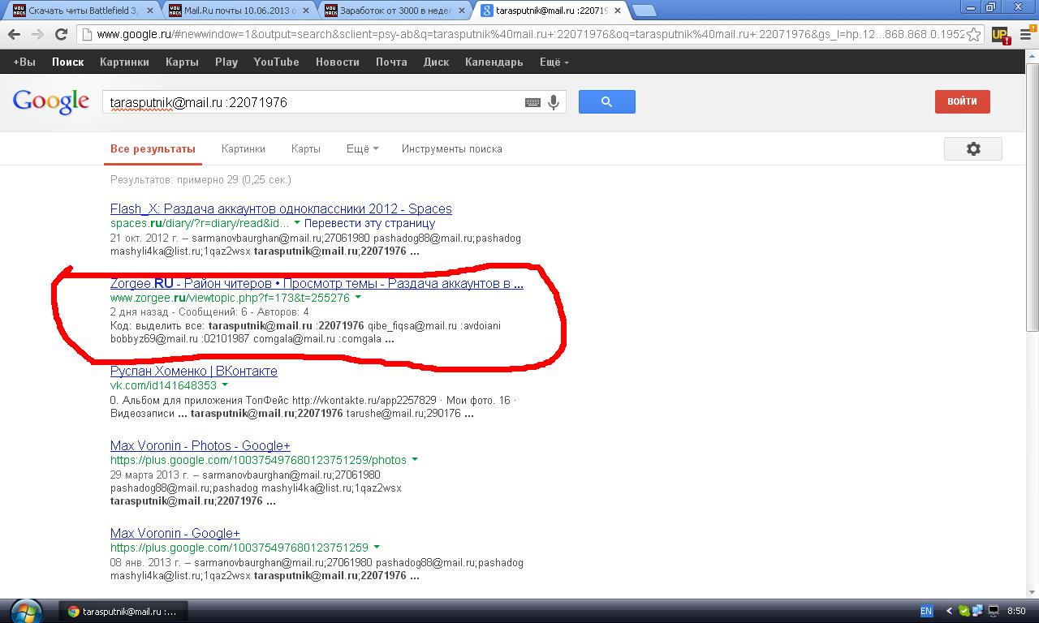The image size is (1039, 623).
Task: Click the monitor tray icon
Action: coord(993,611)
